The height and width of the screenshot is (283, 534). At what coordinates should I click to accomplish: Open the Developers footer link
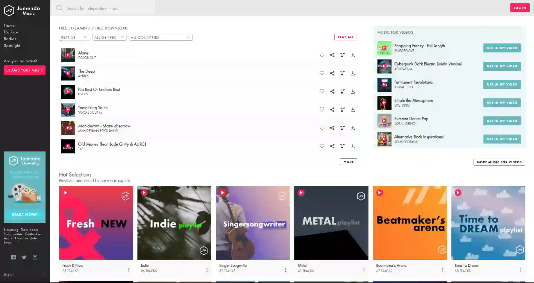30,230
